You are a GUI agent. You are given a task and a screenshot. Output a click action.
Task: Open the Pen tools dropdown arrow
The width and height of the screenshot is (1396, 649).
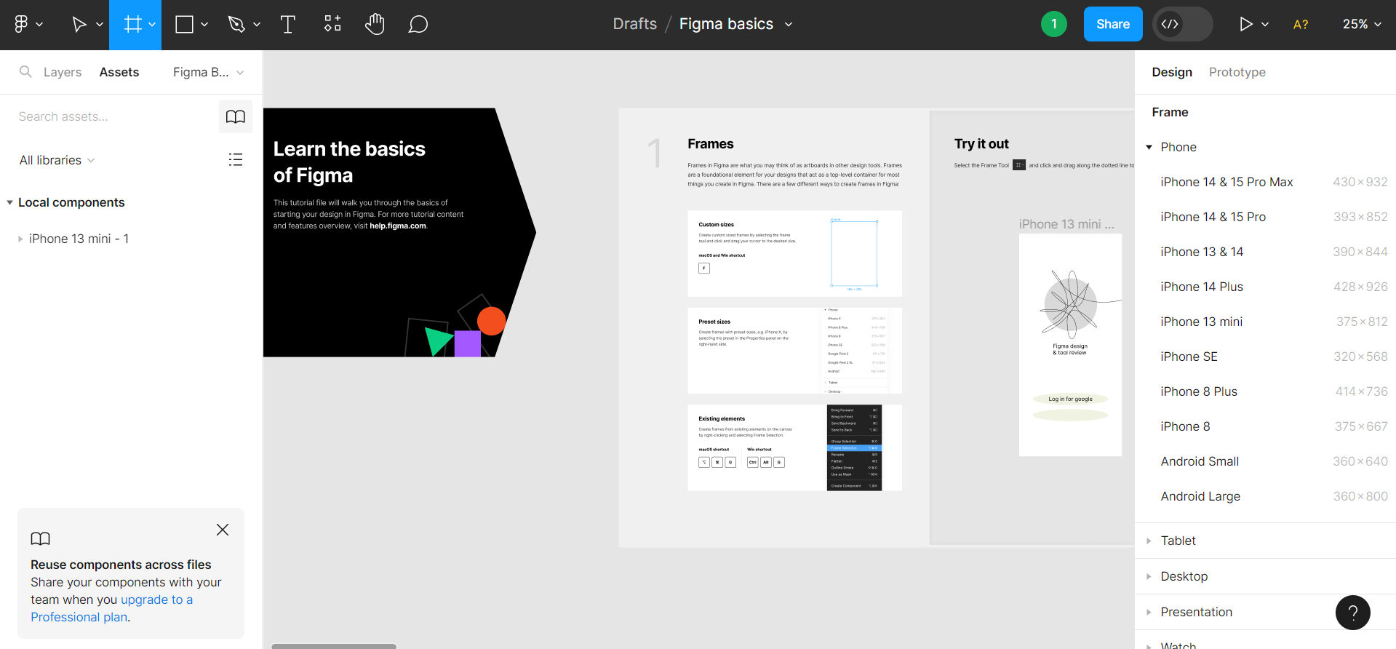point(257,25)
